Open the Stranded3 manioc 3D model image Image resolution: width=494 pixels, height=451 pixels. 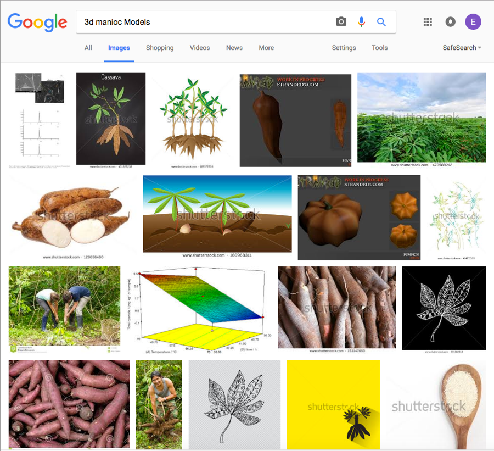point(295,120)
